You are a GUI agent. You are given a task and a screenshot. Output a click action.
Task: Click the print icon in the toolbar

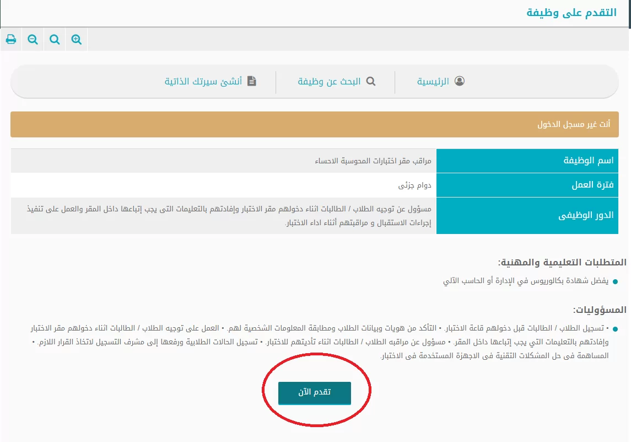(x=11, y=39)
